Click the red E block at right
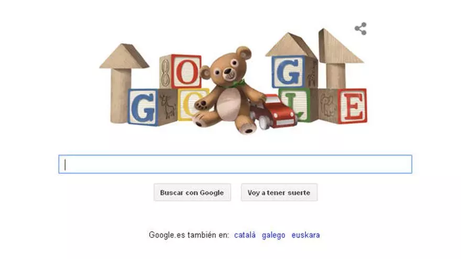Screen dimensions: 461x259 click(x=352, y=106)
